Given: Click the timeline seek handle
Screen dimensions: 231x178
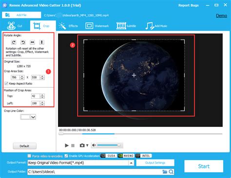Looking at the screenshot, I should [x=61, y=134].
